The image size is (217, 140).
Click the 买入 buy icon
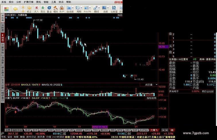[x=36, y=9]
